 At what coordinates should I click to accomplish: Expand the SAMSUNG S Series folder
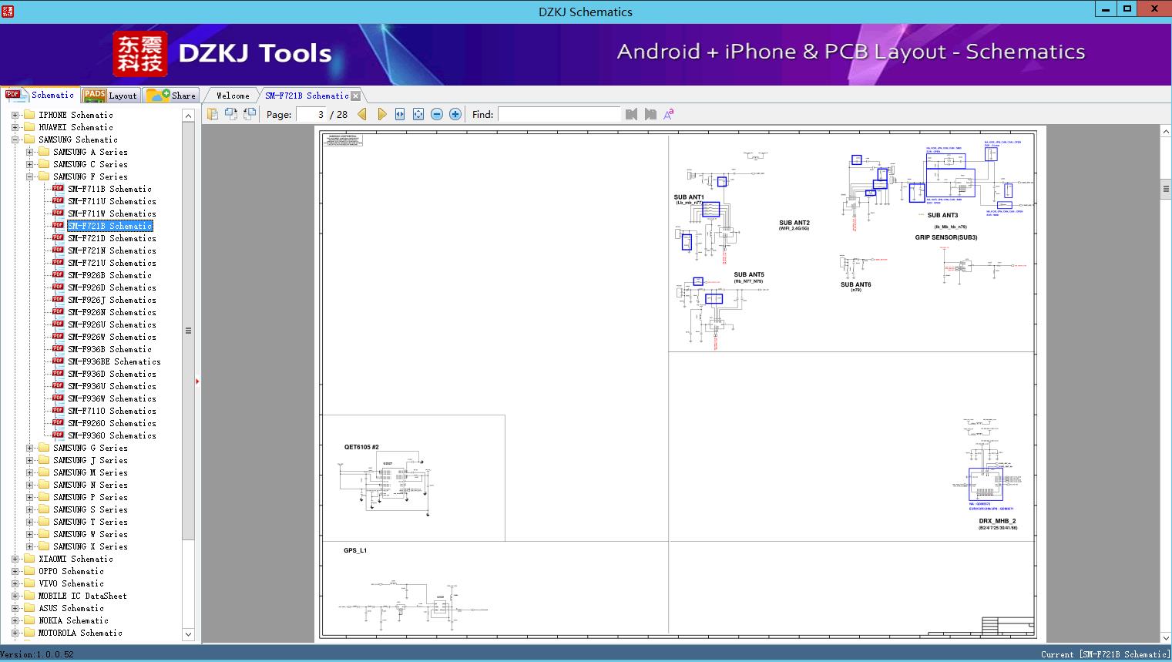pos(29,509)
